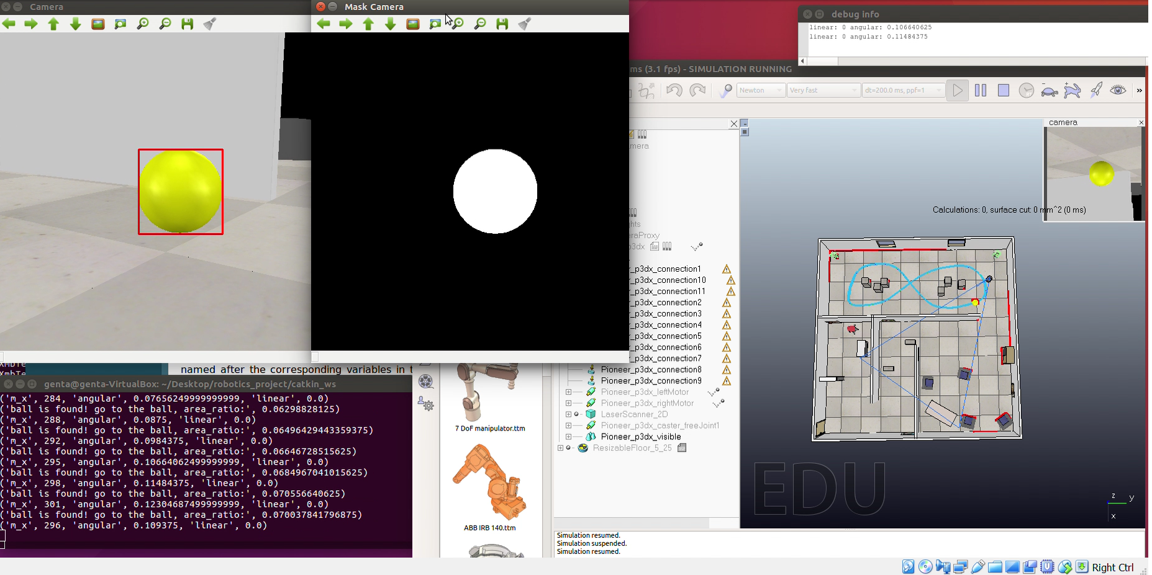This screenshot has height=575, width=1152.
Task: Click the VirtualBox USB status icon
Action: [977, 567]
